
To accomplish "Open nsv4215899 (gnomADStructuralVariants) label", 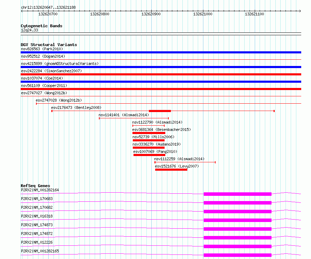I will 60,64.
